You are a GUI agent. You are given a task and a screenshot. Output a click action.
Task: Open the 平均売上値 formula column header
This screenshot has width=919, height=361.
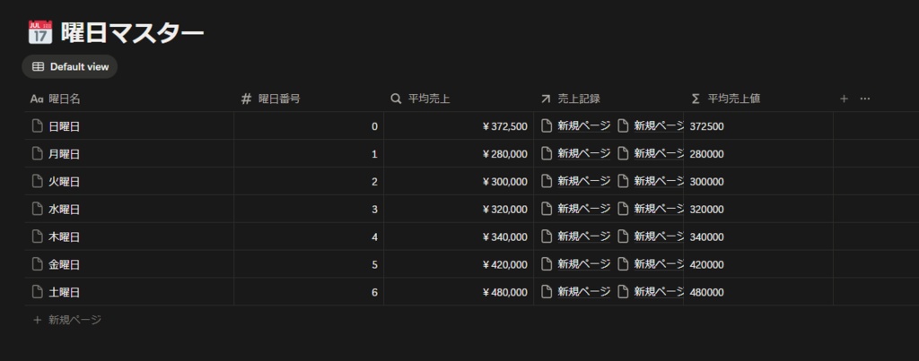click(x=758, y=99)
